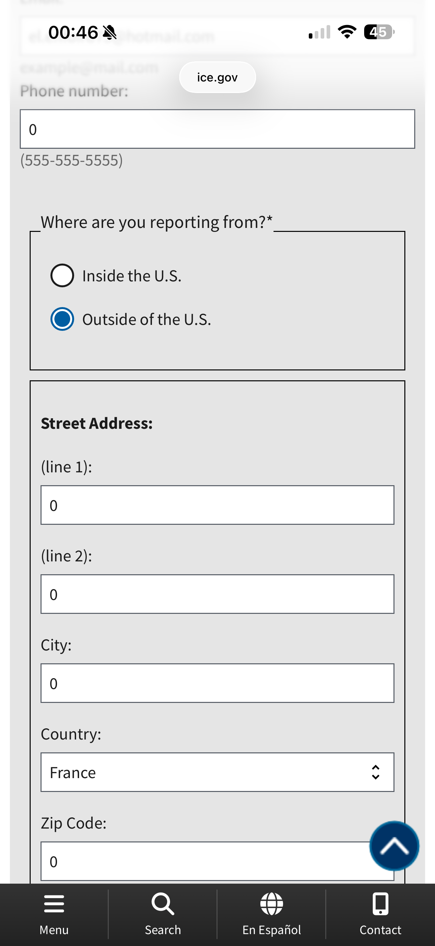Tap the silent mode bell icon
The image size is (435, 946).
pos(109,33)
